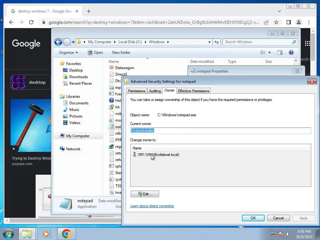Expand the views options dropdown arrow

pos(269,52)
